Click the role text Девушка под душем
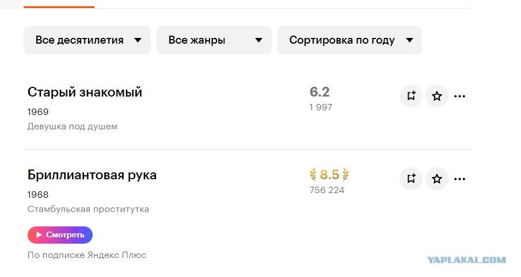Viewport: 521px width, 277px height. [x=73, y=126]
